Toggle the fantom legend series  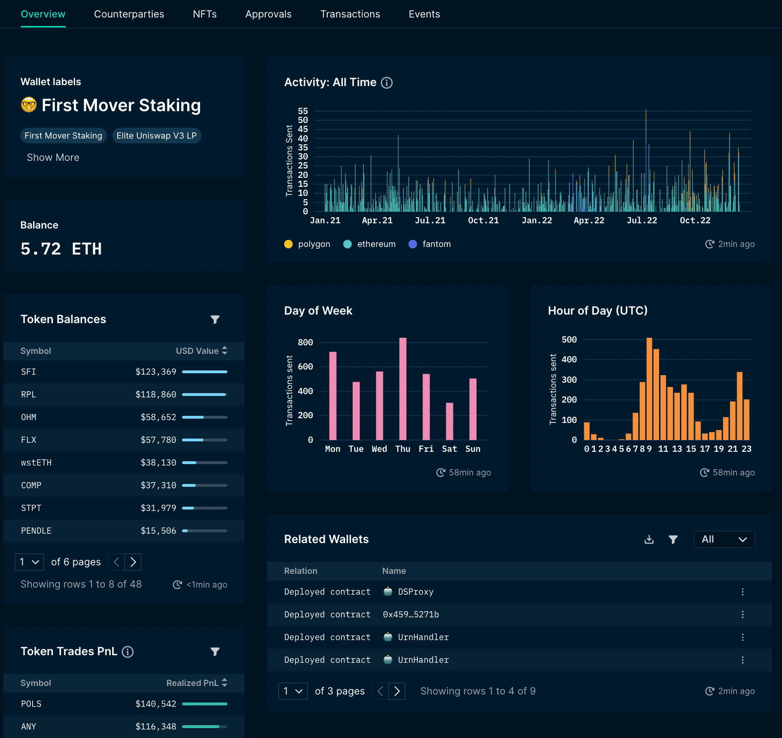tap(430, 244)
